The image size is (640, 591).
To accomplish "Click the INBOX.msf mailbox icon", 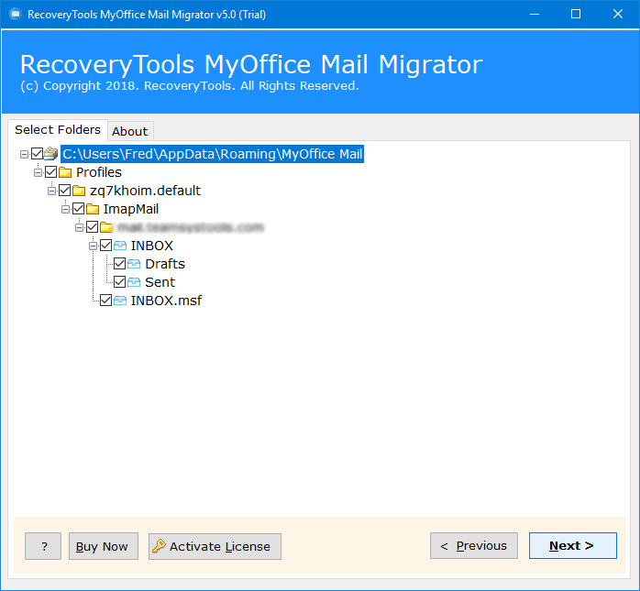I will 120,301.
